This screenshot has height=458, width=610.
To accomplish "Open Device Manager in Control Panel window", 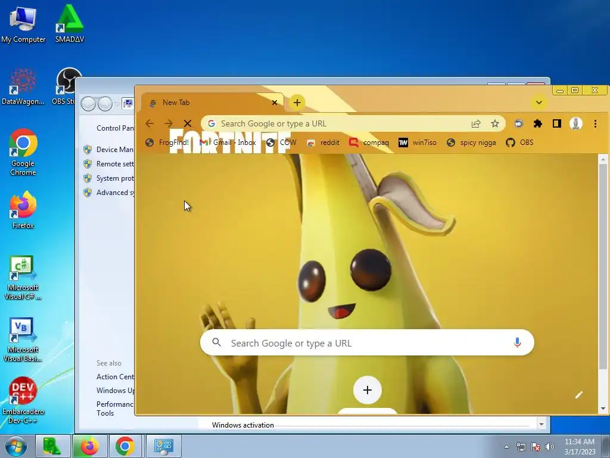I will tap(115, 150).
